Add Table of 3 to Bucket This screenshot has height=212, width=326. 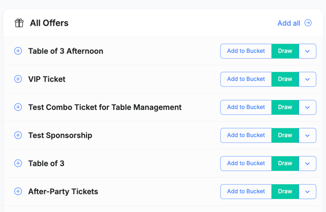tap(246, 164)
